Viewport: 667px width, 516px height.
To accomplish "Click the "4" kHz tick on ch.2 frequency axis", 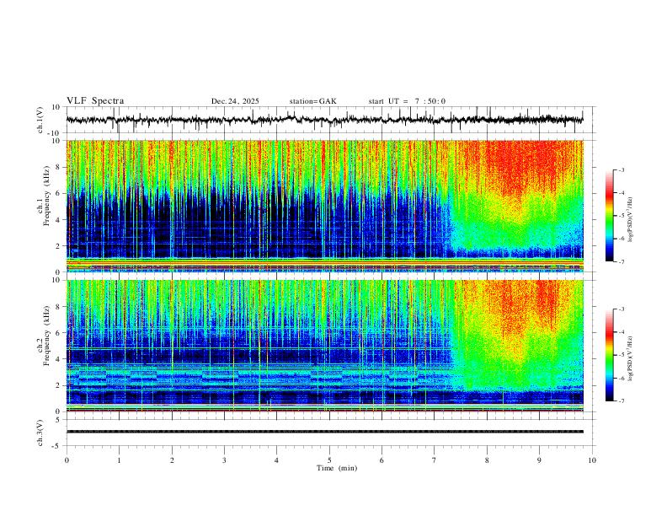I will coord(58,359).
